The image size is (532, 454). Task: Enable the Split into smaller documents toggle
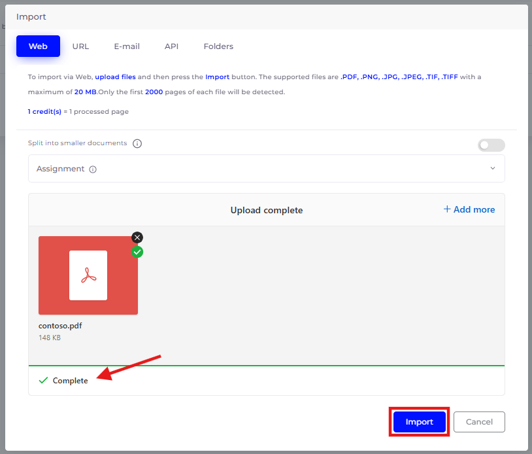[491, 145]
